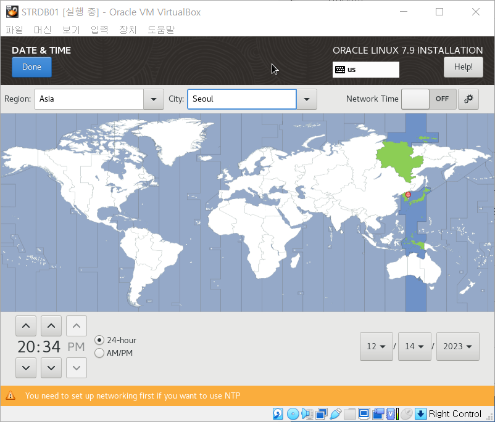Toggle the Network Time switch
This screenshot has width=495, height=422.
click(429, 99)
